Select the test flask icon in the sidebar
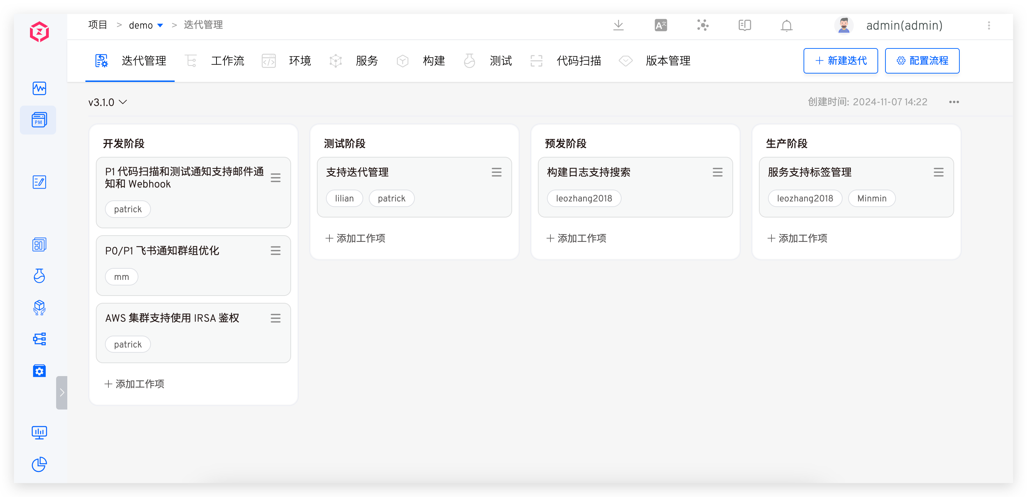This screenshot has height=497, width=1027. click(x=39, y=276)
